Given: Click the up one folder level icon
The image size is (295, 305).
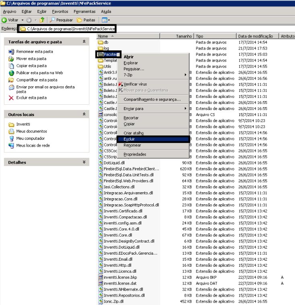Looking at the screenshot, I should (x=42, y=20).
